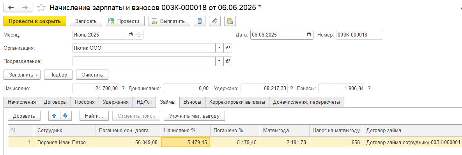Click the Номер input field

point(359,35)
